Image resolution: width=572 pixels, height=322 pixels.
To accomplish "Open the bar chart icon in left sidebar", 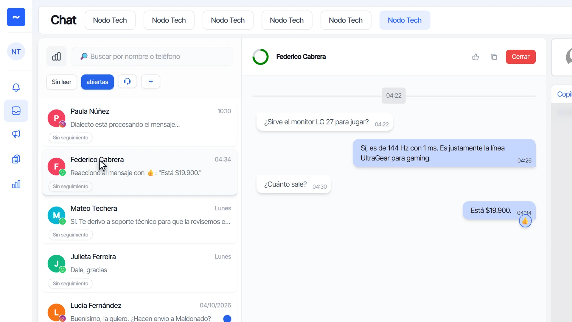I will coord(16,184).
